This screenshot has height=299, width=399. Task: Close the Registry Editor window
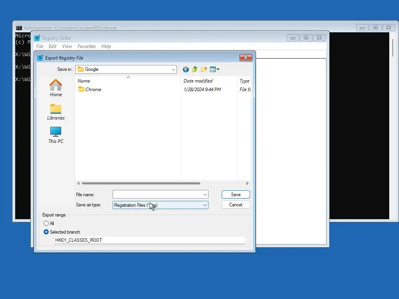point(320,38)
